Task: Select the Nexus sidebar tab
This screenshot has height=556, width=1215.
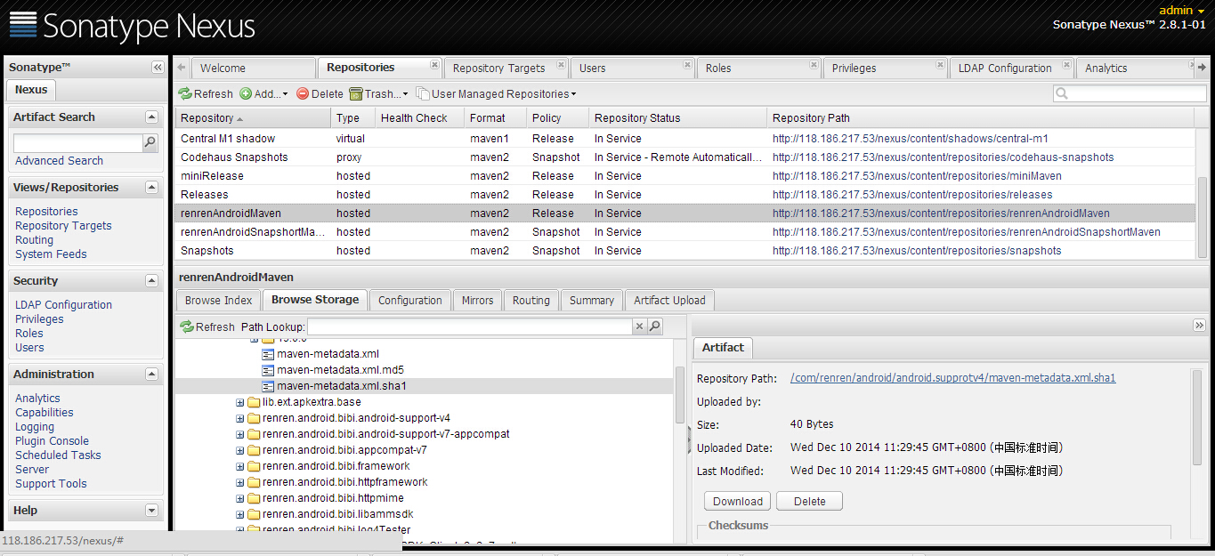Action: [x=31, y=90]
